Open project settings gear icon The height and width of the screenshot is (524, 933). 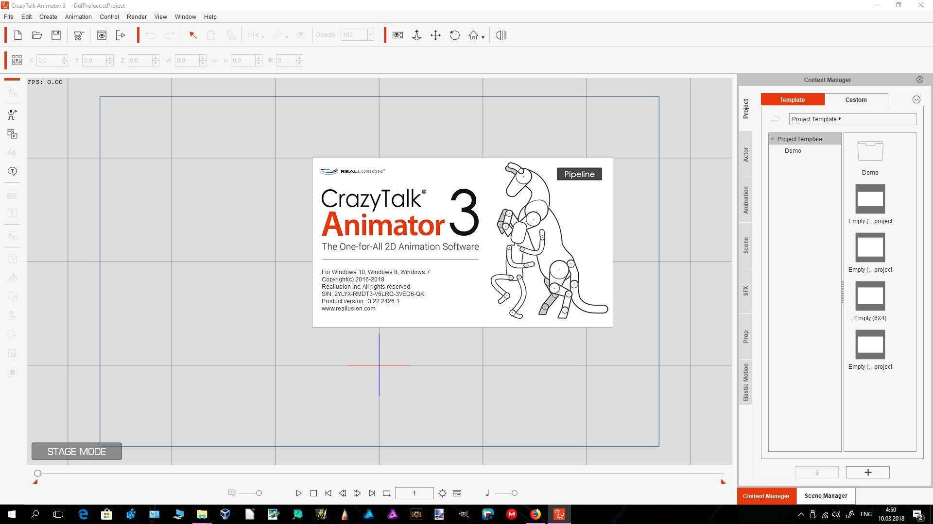pyautogui.click(x=442, y=493)
